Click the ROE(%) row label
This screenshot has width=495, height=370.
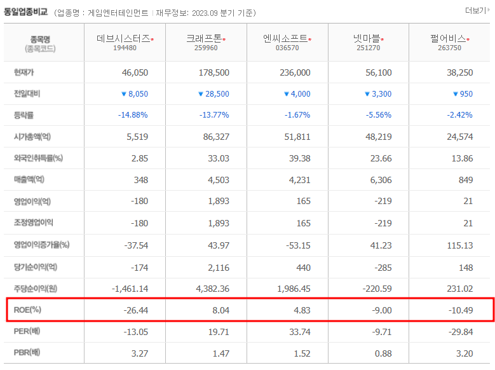point(27,310)
